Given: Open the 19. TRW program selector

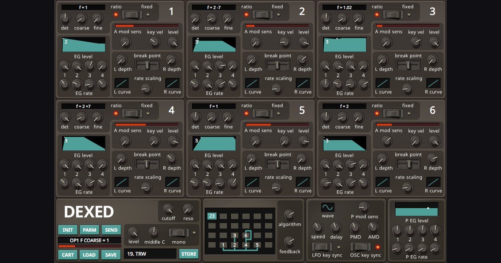Looking at the screenshot, I should [150, 253].
